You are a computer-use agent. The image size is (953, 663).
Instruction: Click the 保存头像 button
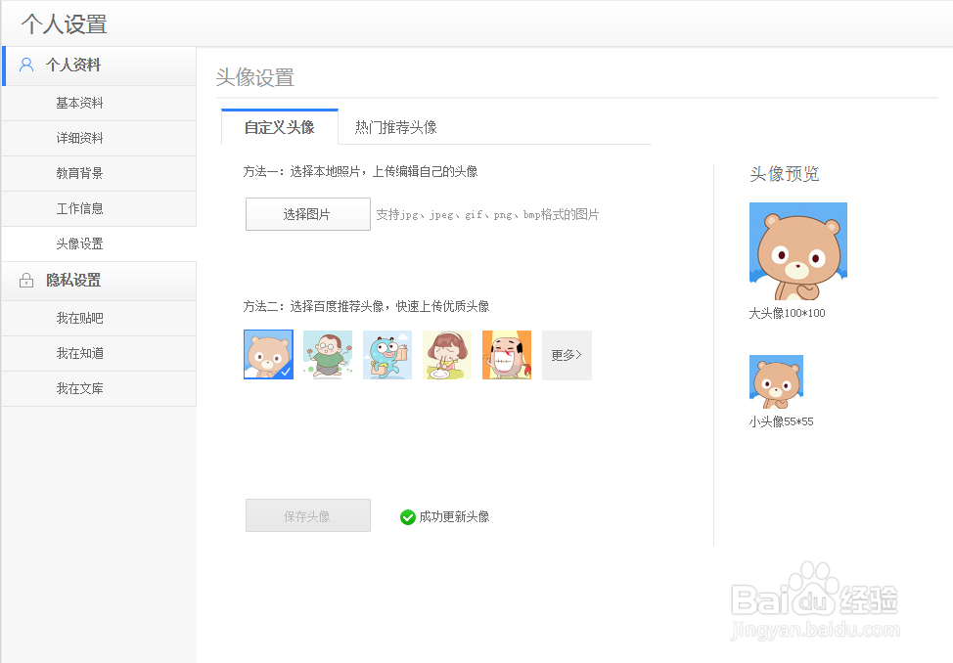[308, 515]
